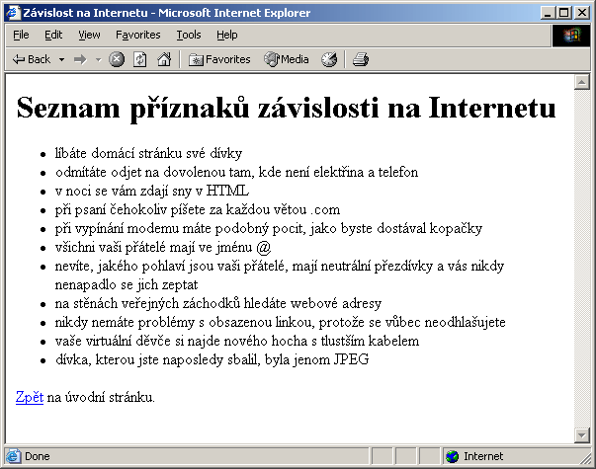596x469 pixels.
Task: Open the Back history dropdown arrow
Action: pyautogui.click(x=61, y=59)
